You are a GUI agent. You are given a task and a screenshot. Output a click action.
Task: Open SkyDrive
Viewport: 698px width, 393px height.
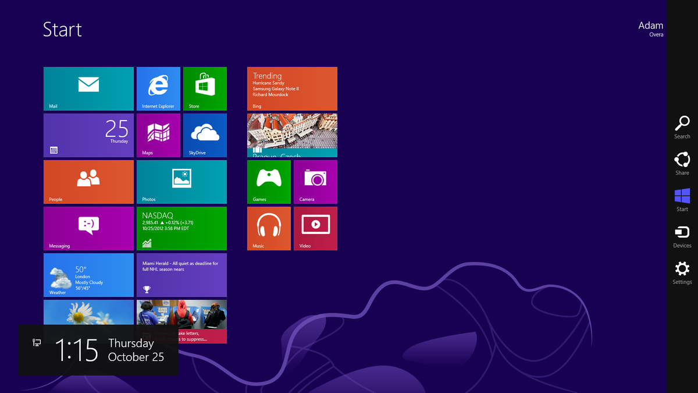tap(205, 134)
